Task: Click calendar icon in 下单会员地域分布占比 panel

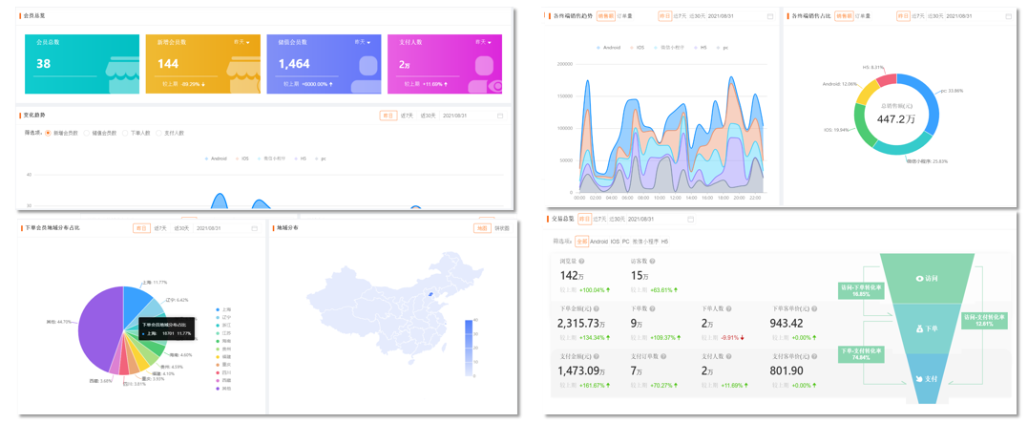Action: click(x=255, y=229)
